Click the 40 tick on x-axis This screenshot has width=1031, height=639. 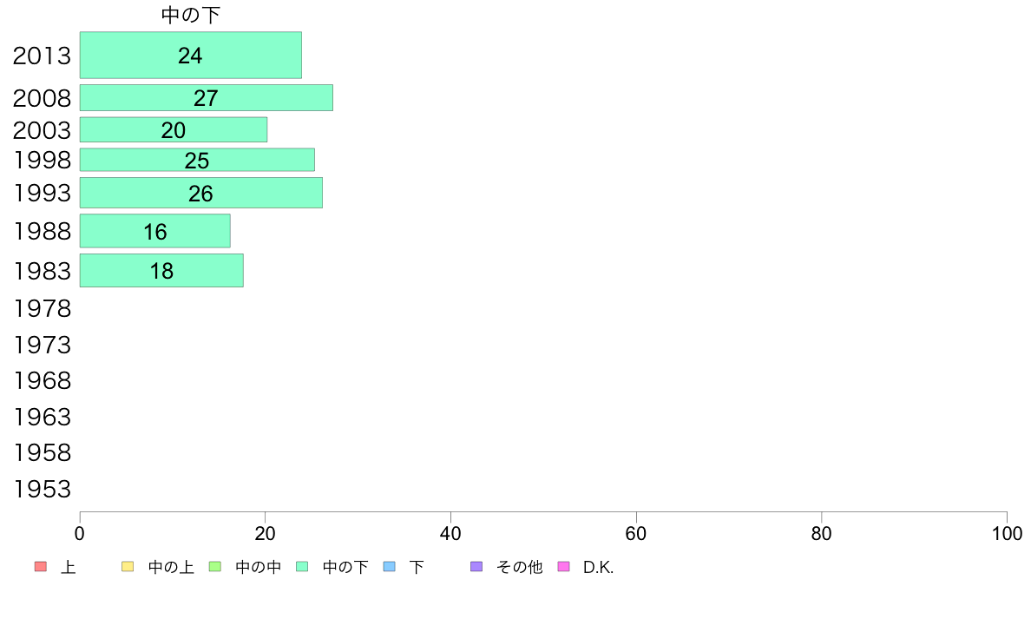(450, 534)
